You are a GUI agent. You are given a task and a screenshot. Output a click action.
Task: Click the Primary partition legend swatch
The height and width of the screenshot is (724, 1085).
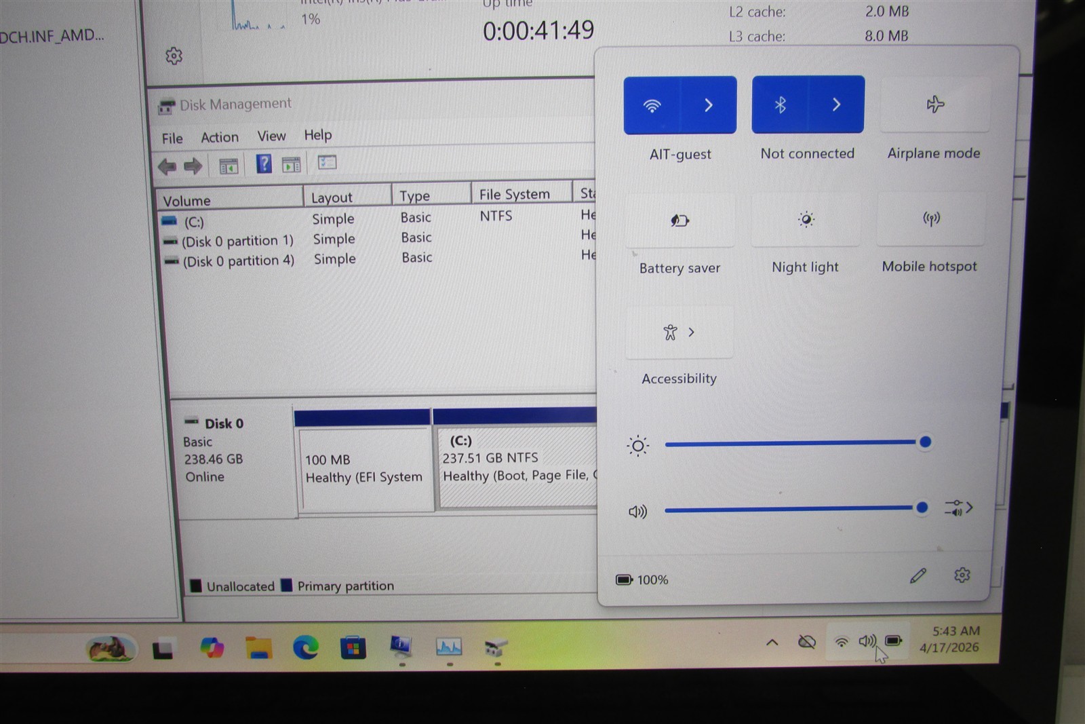(286, 585)
